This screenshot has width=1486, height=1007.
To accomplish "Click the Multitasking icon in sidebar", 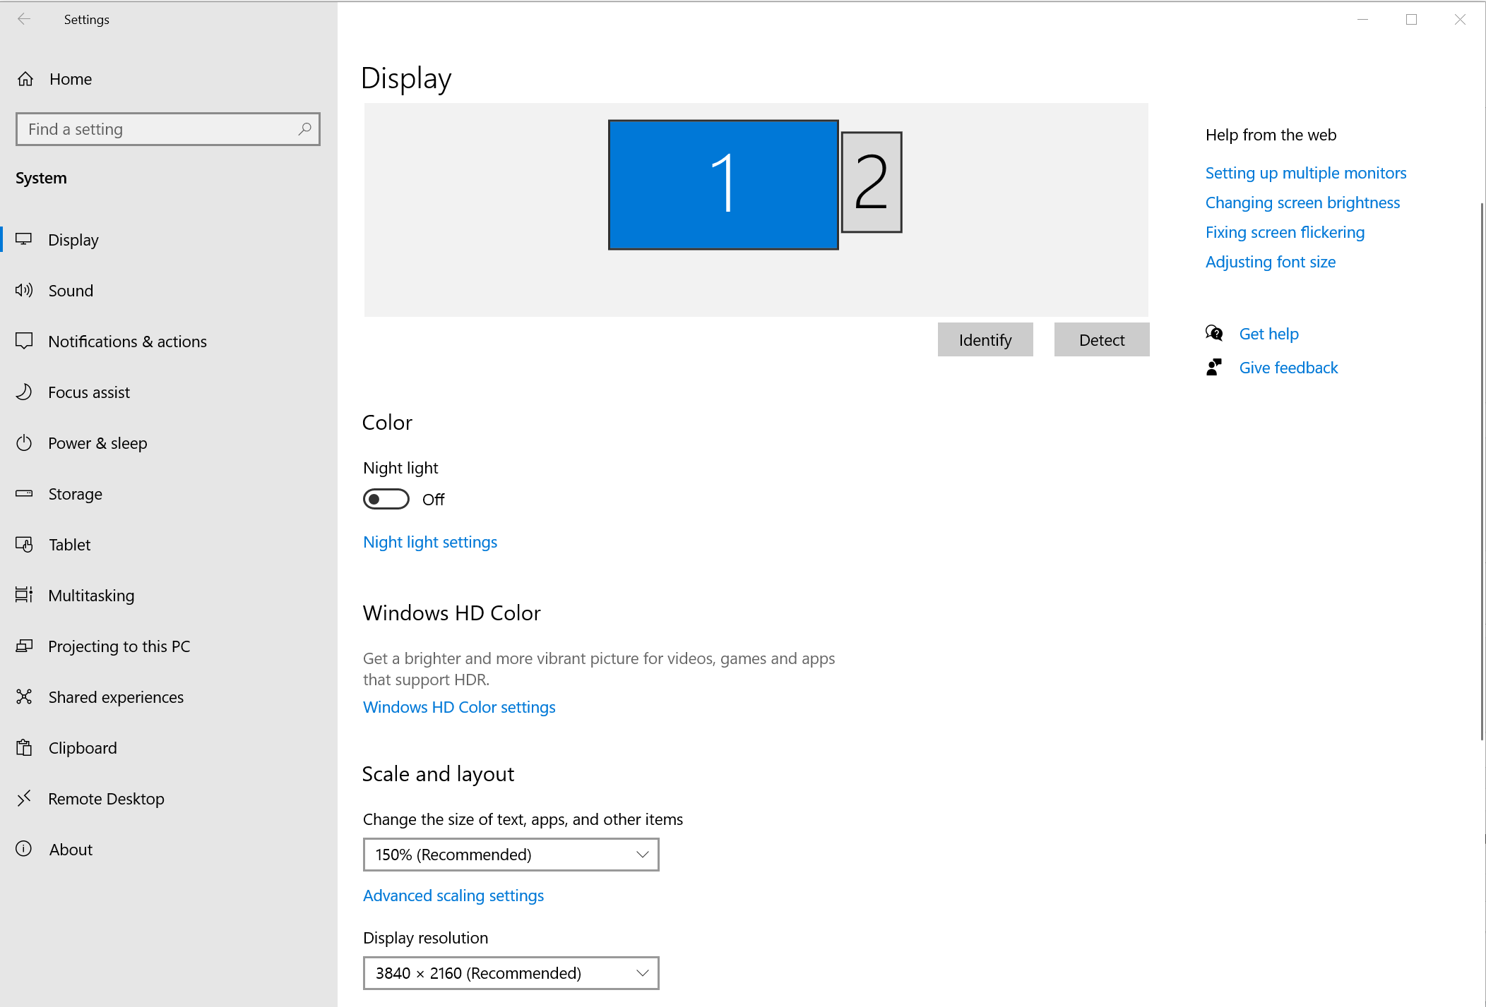I will point(25,595).
